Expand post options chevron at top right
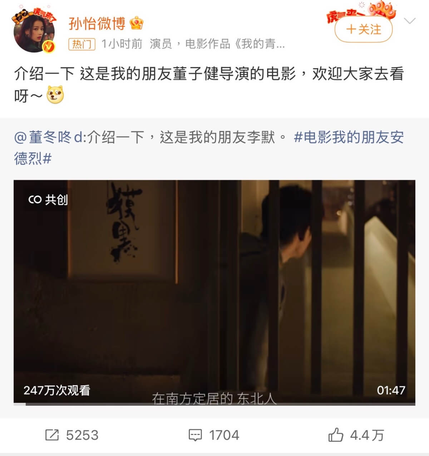This screenshot has width=429, height=456. click(409, 21)
